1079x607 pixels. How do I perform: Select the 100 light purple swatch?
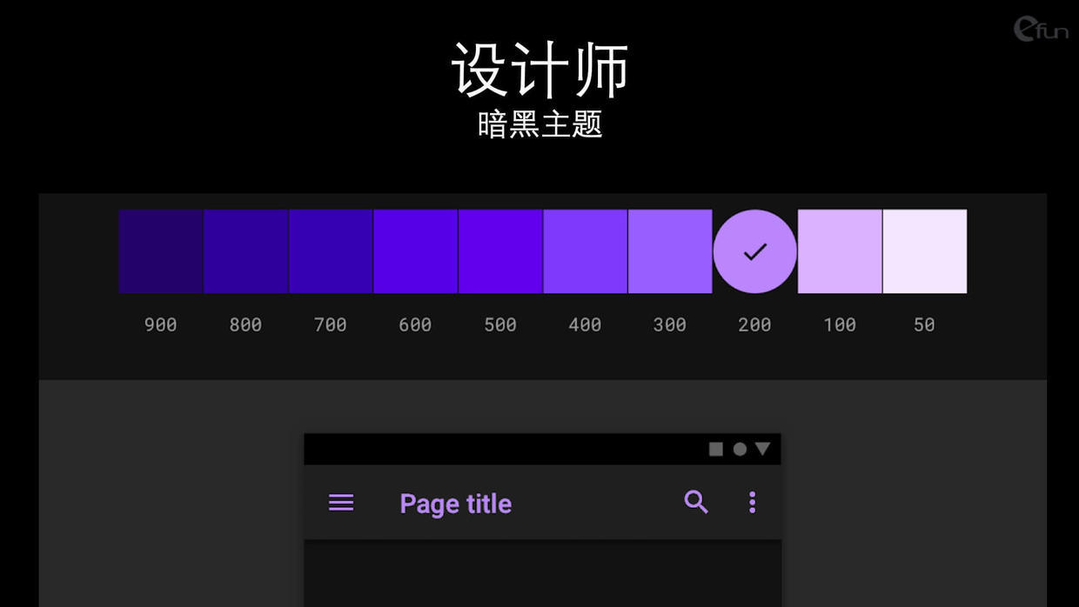[840, 251]
